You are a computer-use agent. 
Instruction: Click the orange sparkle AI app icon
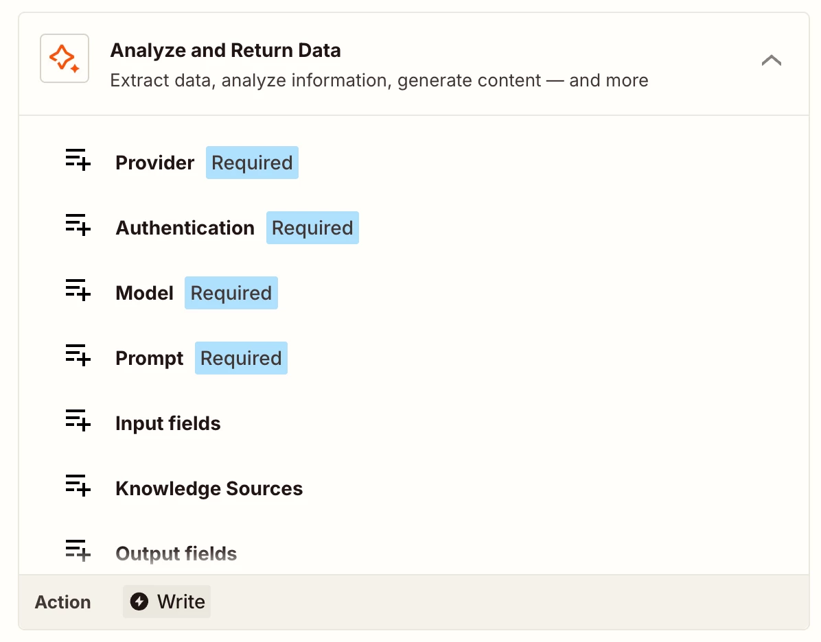click(65, 58)
